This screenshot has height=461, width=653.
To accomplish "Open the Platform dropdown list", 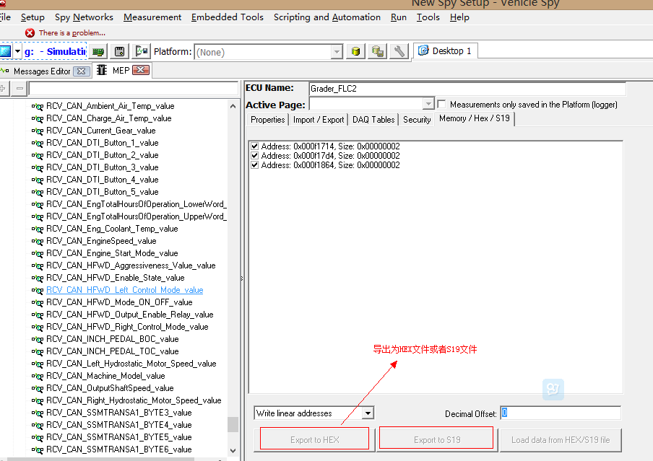I will pyautogui.click(x=337, y=52).
